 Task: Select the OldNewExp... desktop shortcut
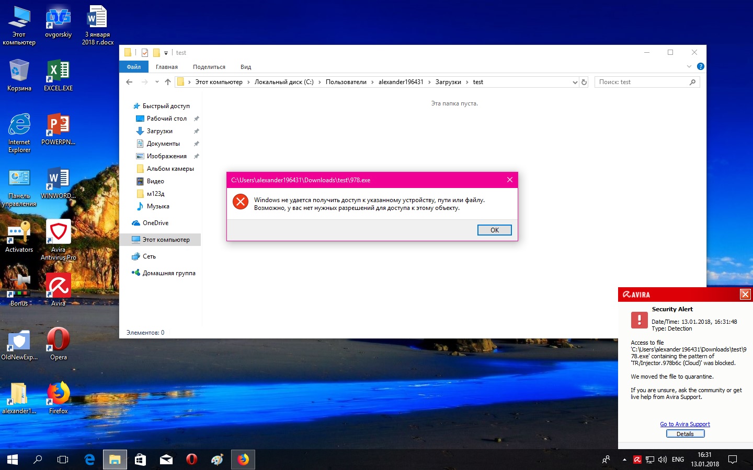tap(19, 344)
